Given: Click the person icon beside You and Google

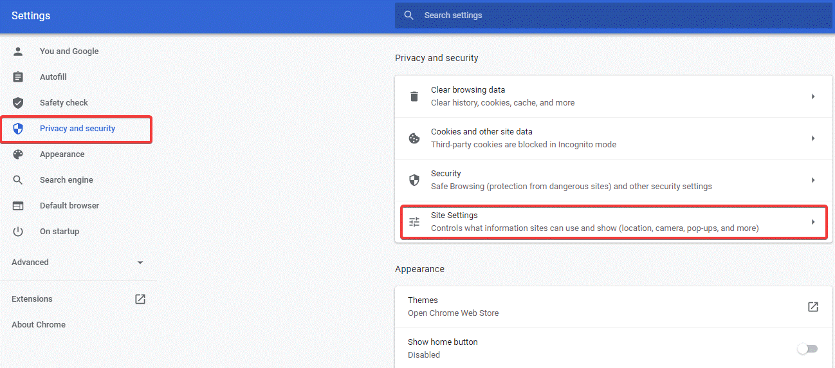Looking at the screenshot, I should pos(18,51).
